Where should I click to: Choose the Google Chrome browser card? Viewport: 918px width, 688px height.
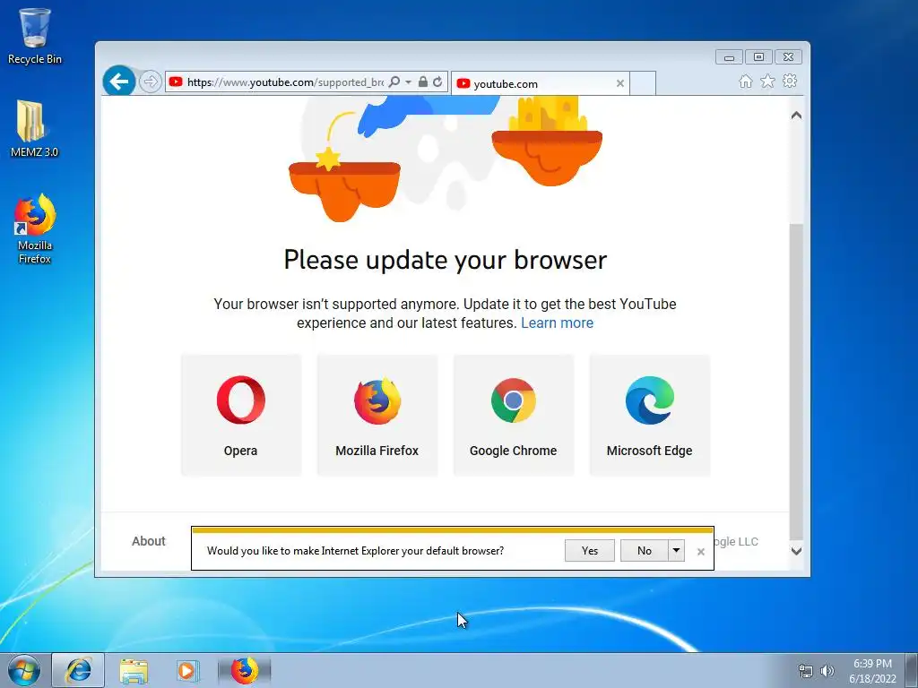point(514,415)
